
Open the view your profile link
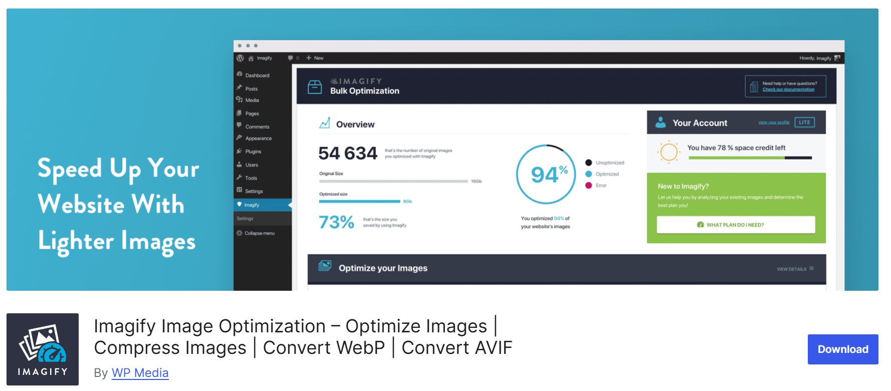coord(774,122)
